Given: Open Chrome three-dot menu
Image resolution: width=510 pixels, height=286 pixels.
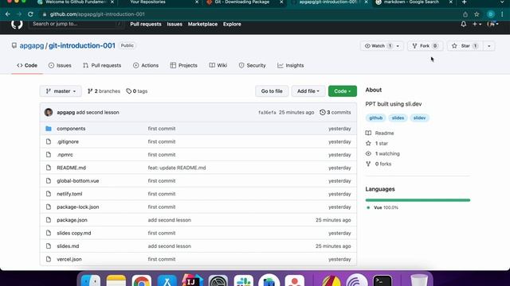Looking at the screenshot, I should [503, 14].
